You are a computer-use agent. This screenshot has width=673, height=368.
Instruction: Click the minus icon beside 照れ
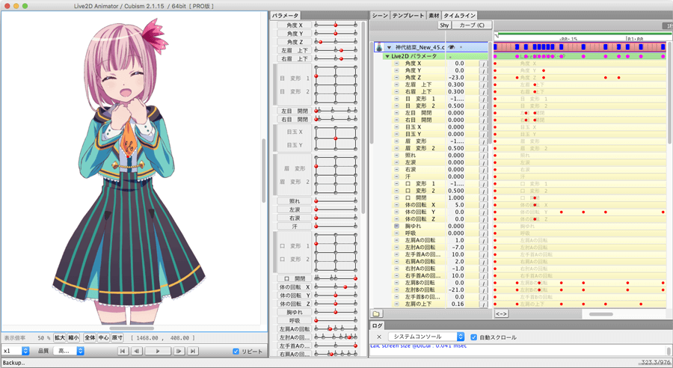396,156
